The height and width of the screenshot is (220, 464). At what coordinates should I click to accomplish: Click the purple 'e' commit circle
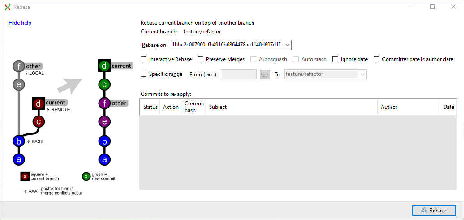[104, 121]
